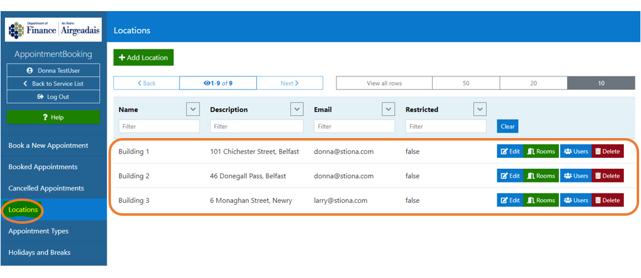Log out using the Log Out button

click(53, 97)
